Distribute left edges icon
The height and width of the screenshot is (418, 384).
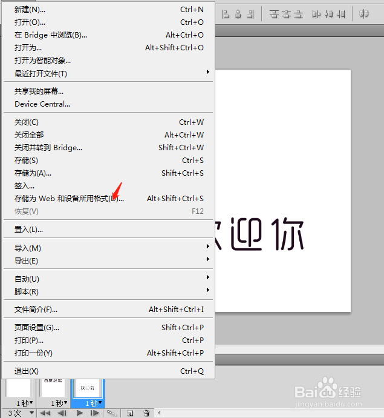tap(316, 14)
